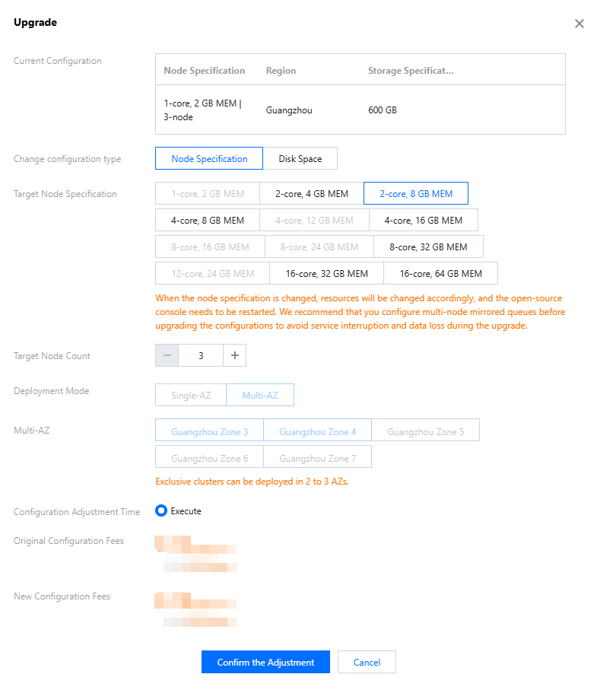Select the Execute radio button
This screenshot has height=690, width=597.
(161, 511)
